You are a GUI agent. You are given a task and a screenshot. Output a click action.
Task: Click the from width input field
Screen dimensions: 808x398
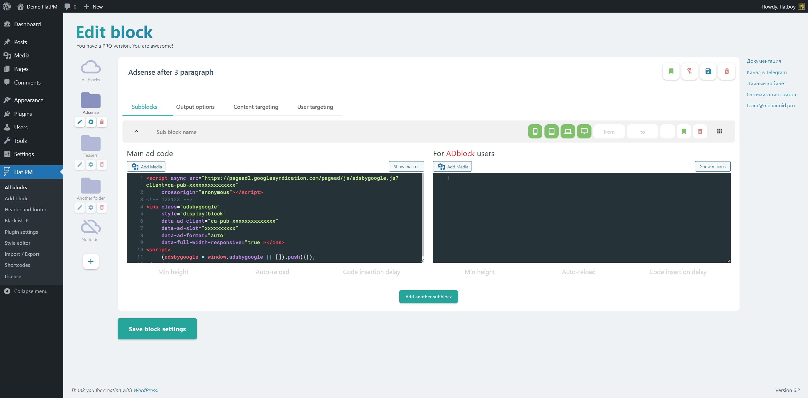609,132
